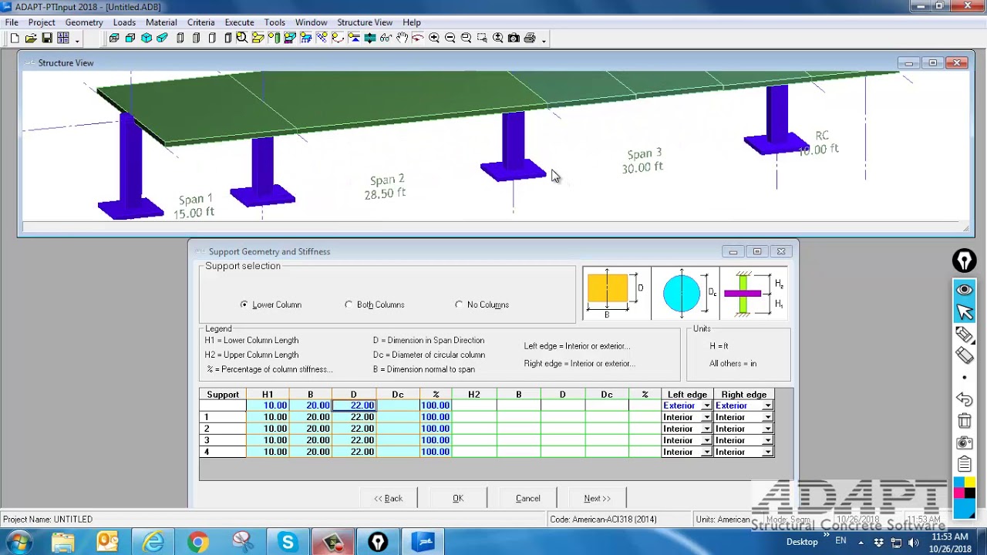The height and width of the screenshot is (555, 987).
Task: Go to the next step with Next button
Action: (x=598, y=499)
